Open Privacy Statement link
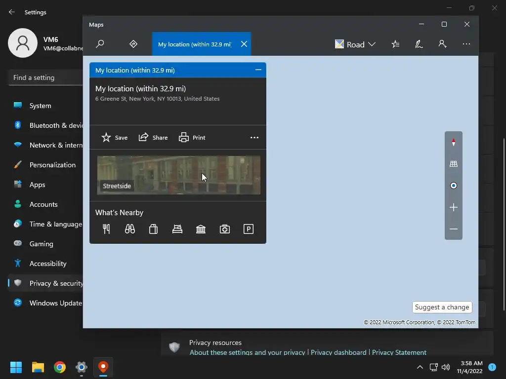 [399, 352]
